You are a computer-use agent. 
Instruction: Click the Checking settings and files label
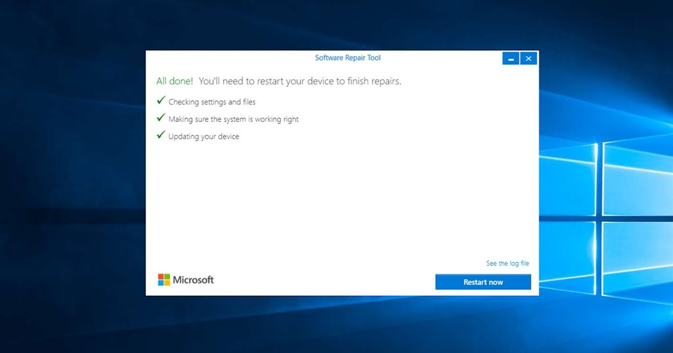(211, 102)
